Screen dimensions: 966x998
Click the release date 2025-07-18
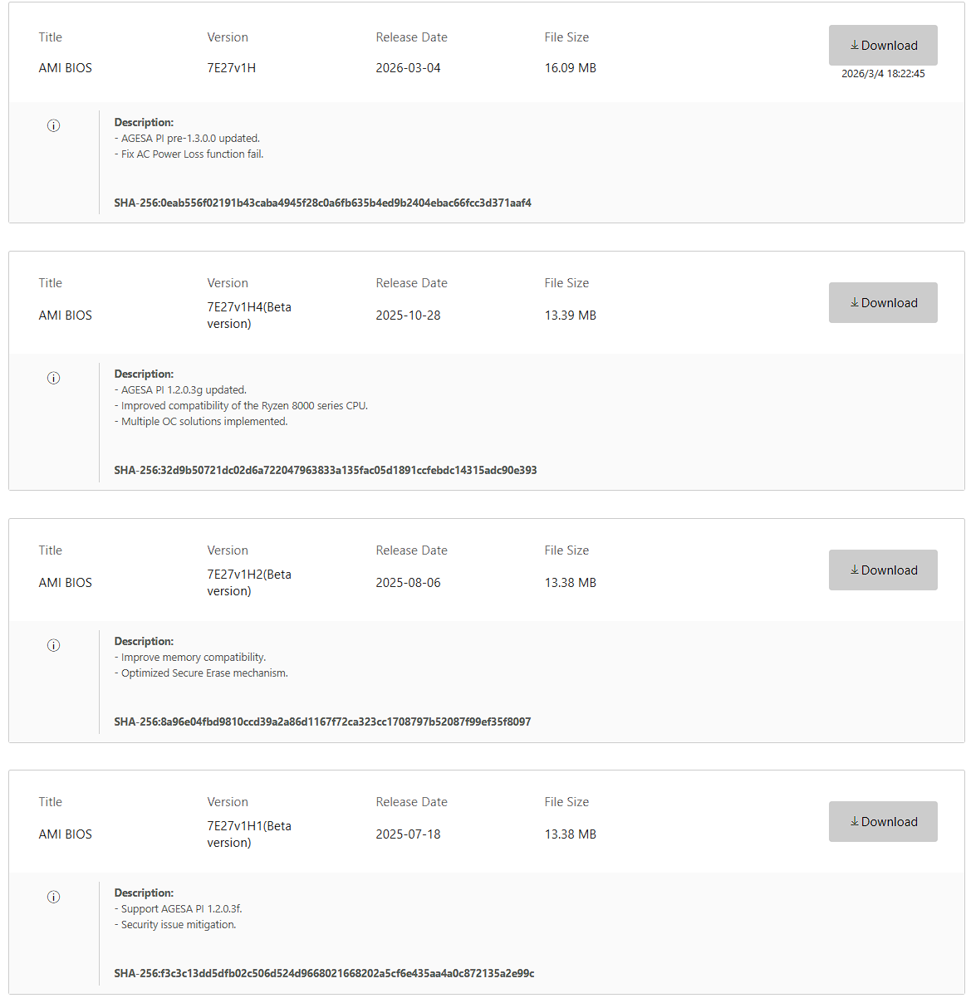tap(408, 834)
